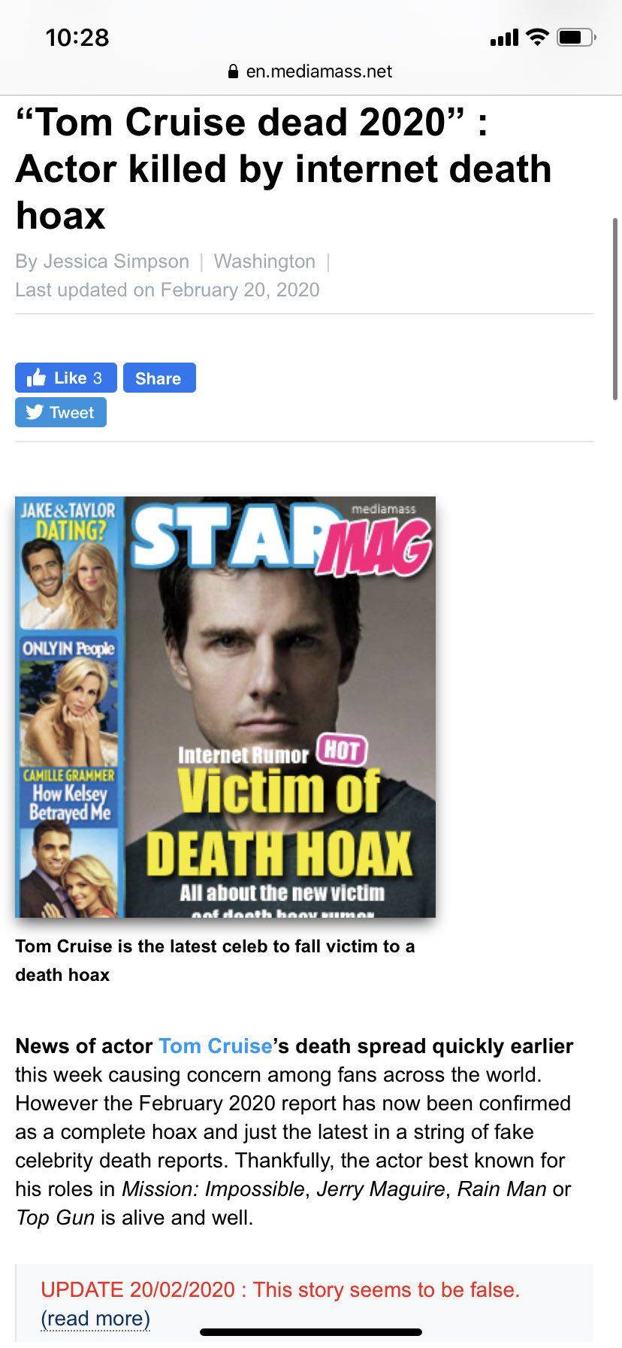This screenshot has height=1348, width=622.
Task: Tap the battery indicator icon
Action: click(576, 37)
